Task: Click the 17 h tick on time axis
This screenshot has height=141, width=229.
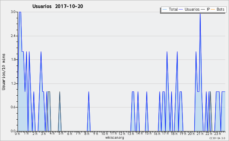Action: coord(165,133)
